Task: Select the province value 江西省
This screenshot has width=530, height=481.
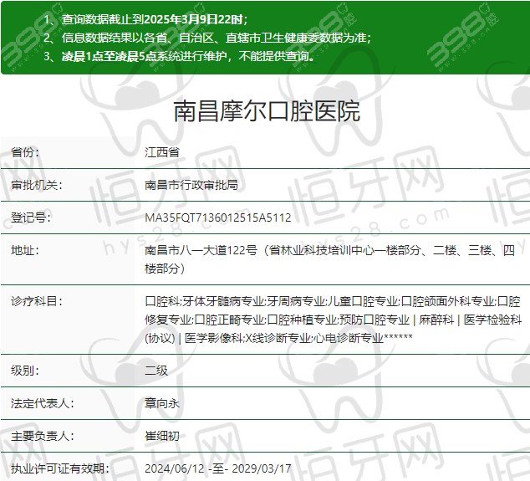Action: (x=162, y=153)
